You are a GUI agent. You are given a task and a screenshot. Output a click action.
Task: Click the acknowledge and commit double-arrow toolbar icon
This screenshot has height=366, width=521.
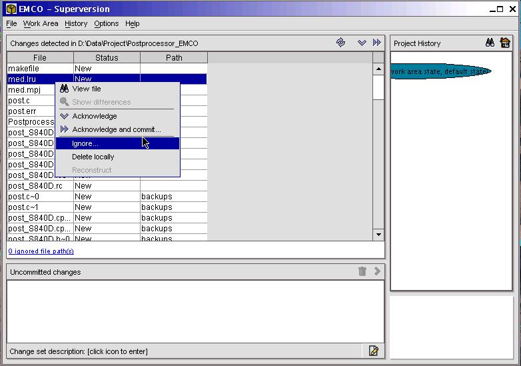377,43
